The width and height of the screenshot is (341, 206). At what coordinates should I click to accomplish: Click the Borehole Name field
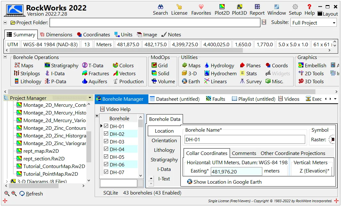click(245, 139)
